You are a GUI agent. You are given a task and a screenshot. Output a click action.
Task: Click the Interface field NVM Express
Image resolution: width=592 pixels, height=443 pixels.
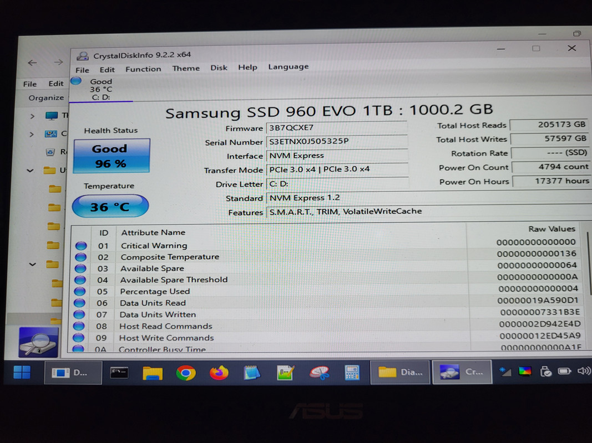point(337,155)
